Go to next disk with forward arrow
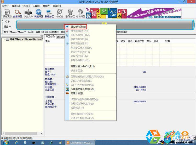 (9, 22)
